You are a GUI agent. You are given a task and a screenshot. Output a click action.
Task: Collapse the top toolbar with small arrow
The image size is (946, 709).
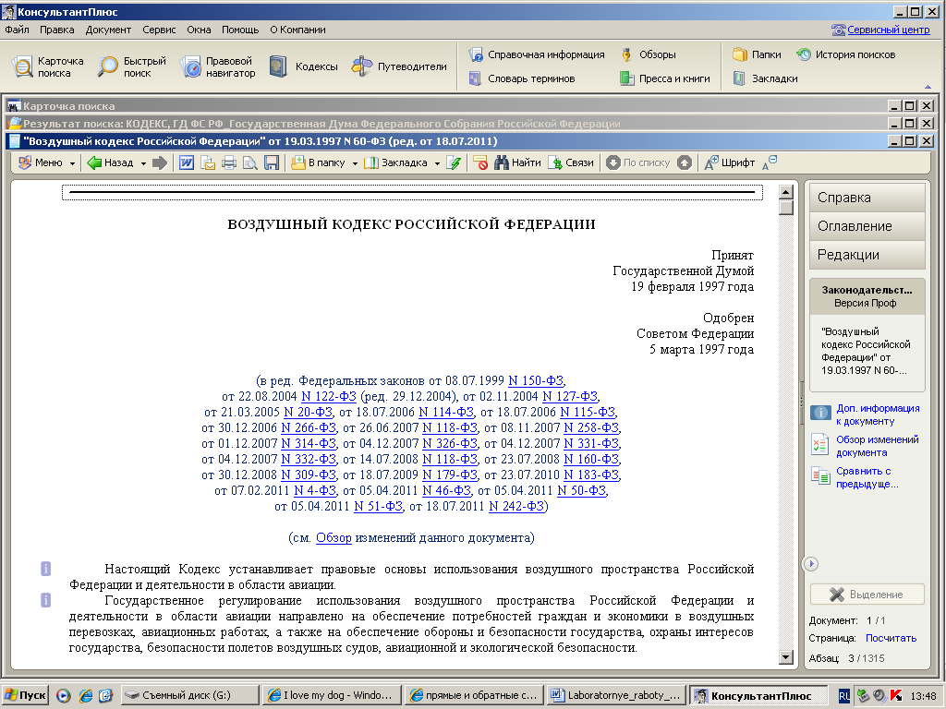click(x=928, y=86)
